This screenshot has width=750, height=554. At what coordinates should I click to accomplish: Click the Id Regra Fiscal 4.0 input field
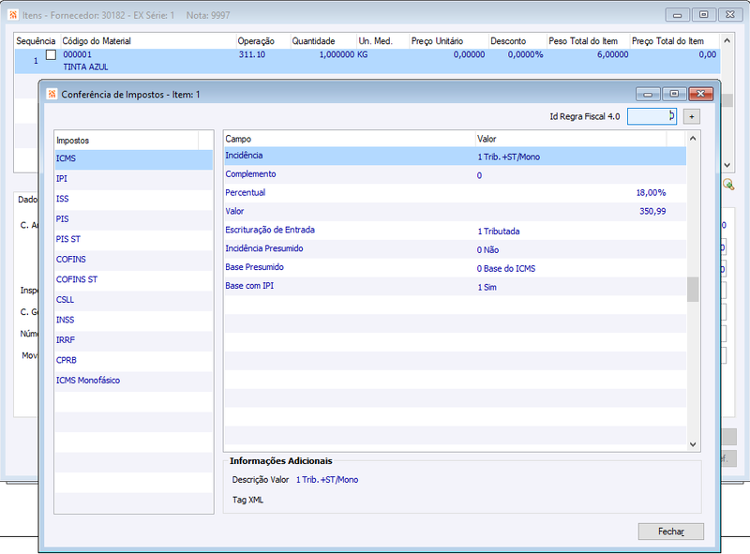652,116
